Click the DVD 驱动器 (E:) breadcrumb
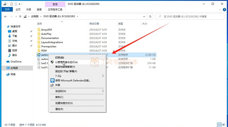Viewport: 228px width, 127px height. pyautogui.click(x=59, y=16)
